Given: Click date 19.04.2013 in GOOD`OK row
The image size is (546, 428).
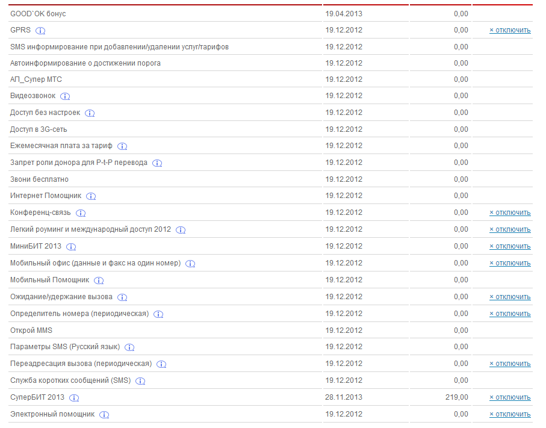Looking at the screenshot, I should click(x=344, y=14).
